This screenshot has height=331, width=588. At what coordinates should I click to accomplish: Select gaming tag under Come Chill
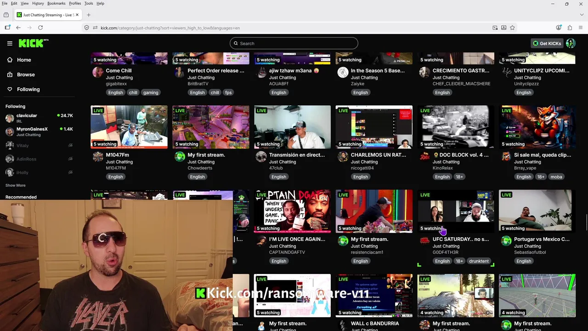[x=151, y=92]
